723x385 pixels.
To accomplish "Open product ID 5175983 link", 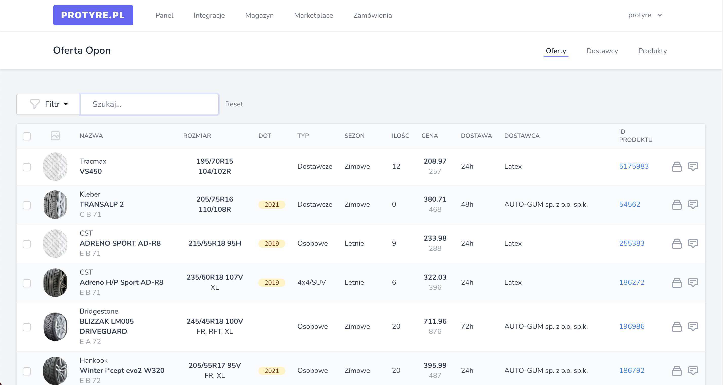I will pos(634,166).
